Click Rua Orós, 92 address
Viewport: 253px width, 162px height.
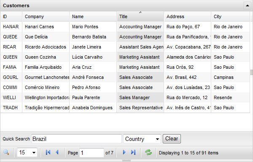coord(180,67)
